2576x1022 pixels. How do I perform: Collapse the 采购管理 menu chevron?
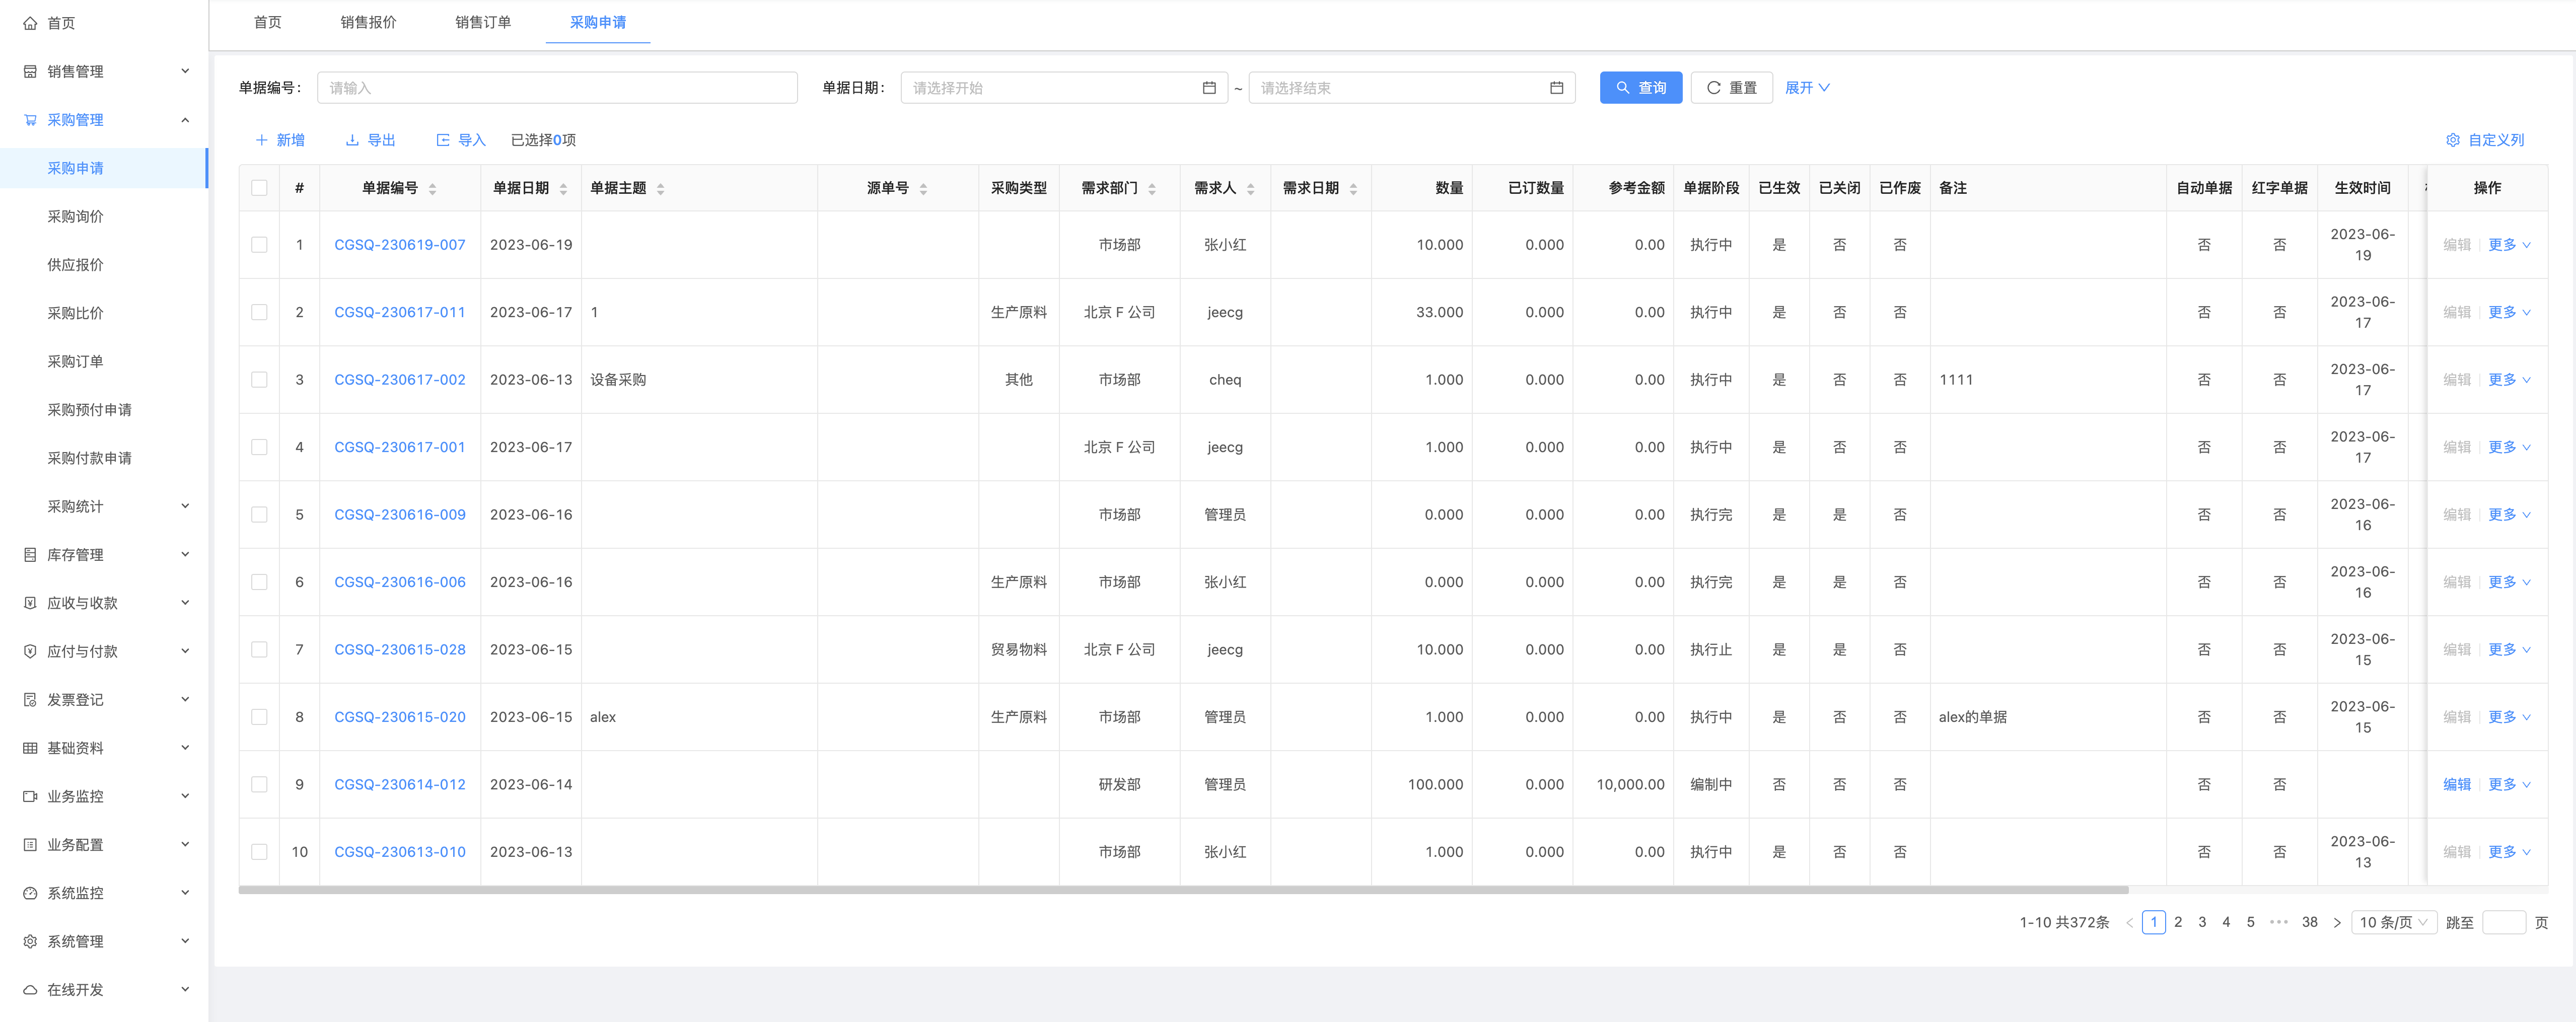pyautogui.click(x=185, y=120)
